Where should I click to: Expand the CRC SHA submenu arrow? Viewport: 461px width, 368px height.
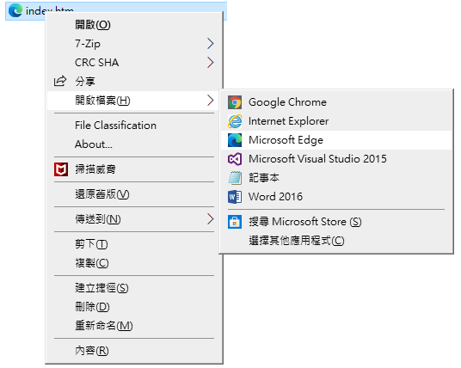tap(210, 62)
